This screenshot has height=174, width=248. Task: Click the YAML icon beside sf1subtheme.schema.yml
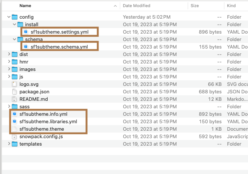pos(26,47)
